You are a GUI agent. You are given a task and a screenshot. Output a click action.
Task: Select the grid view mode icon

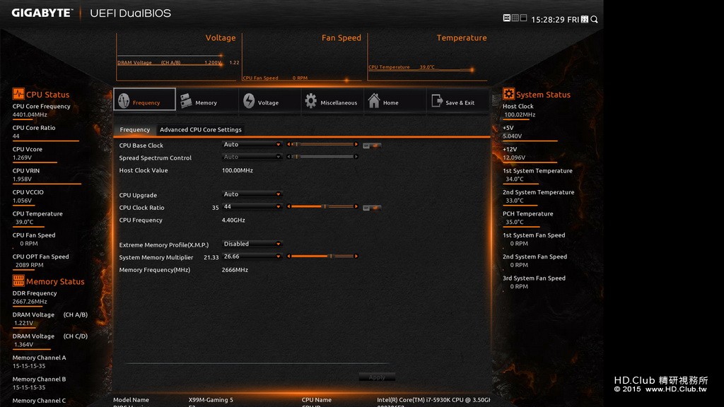(x=515, y=18)
